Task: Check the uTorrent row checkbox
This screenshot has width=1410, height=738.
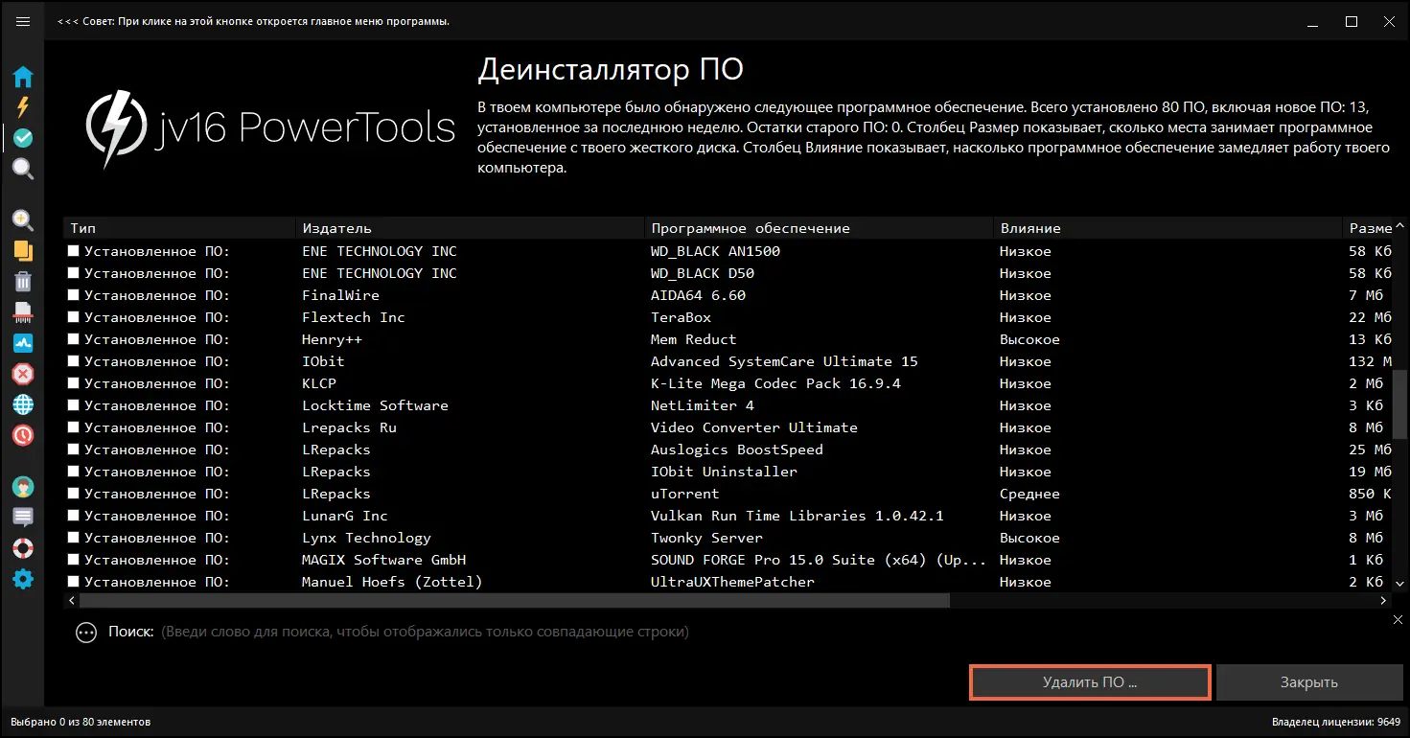Action: (x=73, y=494)
